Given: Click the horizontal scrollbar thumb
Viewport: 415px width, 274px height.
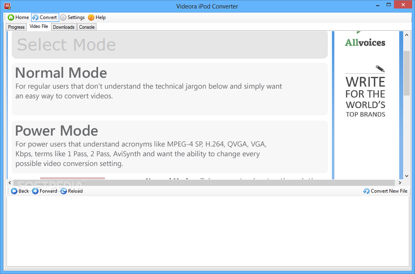Looking at the screenshot, I should coord(204,183).
